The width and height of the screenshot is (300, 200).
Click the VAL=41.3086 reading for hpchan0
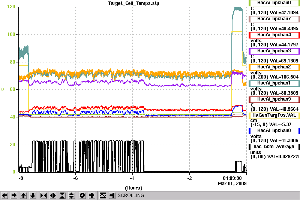click(284, 141)
